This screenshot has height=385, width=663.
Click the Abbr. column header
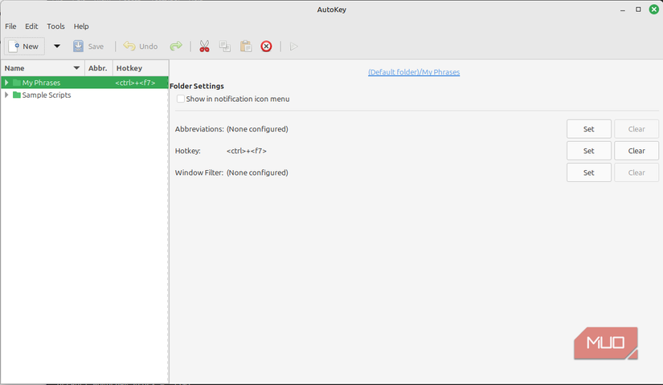[99, 68]
